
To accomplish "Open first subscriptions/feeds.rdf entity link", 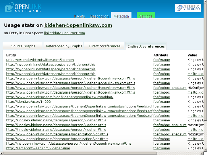I will (79, 106).
